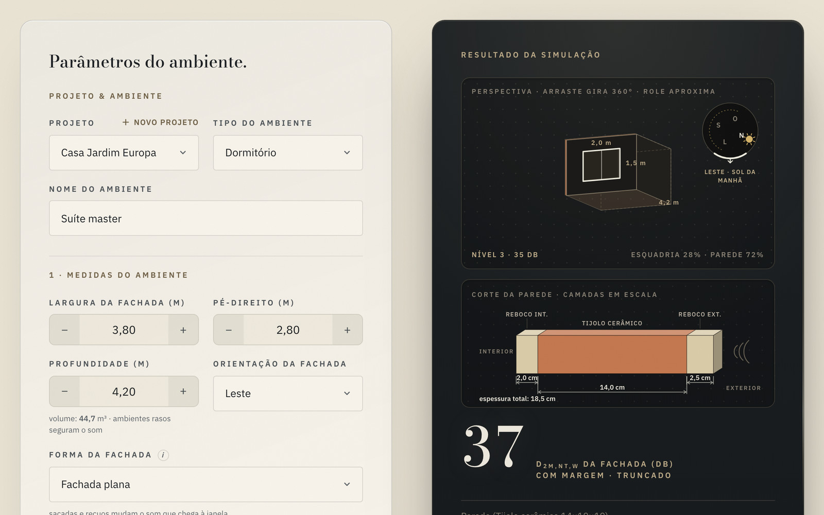The width and height of the screenshot is (824, 515).
Task: Click the sound waves icon near Exterior
Action: [742, 351]
